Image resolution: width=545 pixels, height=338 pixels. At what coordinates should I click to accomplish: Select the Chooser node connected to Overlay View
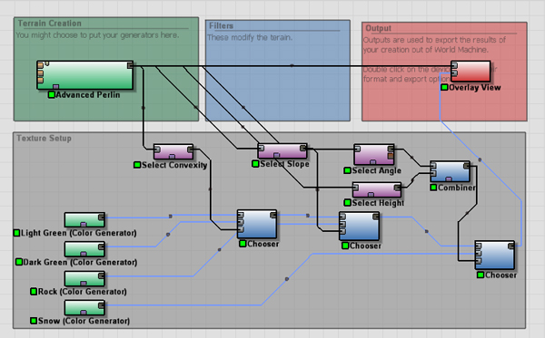[x=495, y=256]
